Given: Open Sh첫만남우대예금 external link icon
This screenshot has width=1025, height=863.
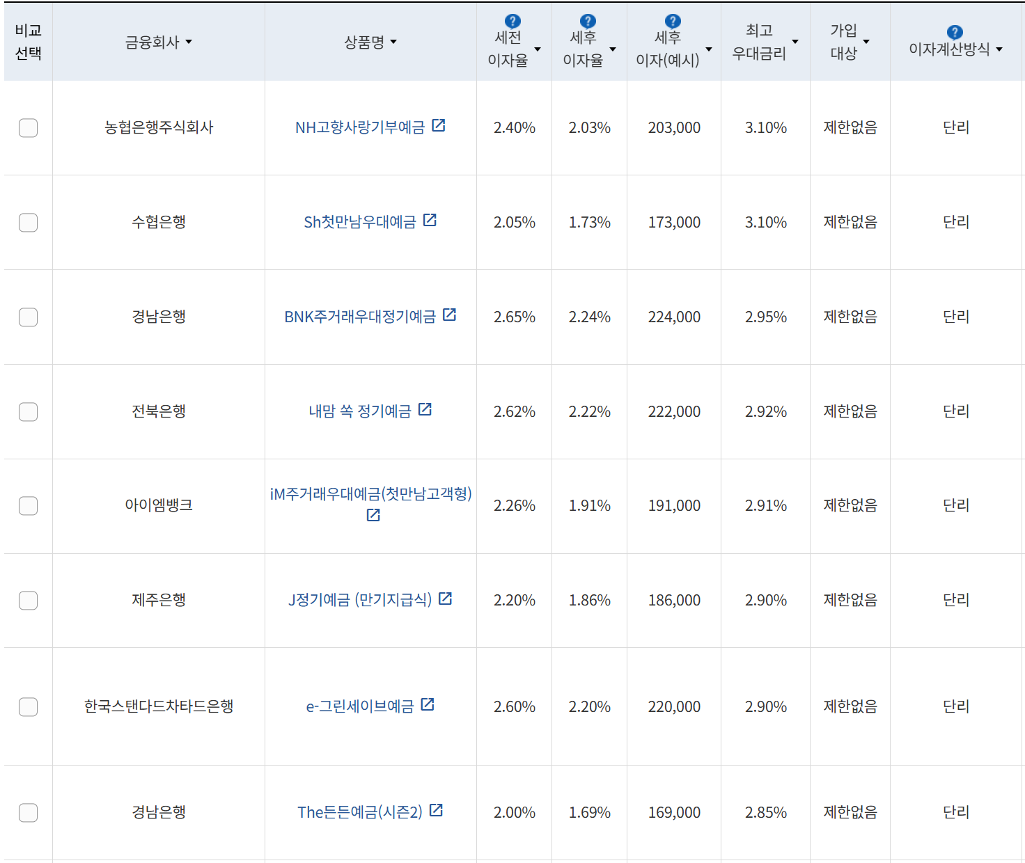Looking at the screenshot, I should 431,220.
